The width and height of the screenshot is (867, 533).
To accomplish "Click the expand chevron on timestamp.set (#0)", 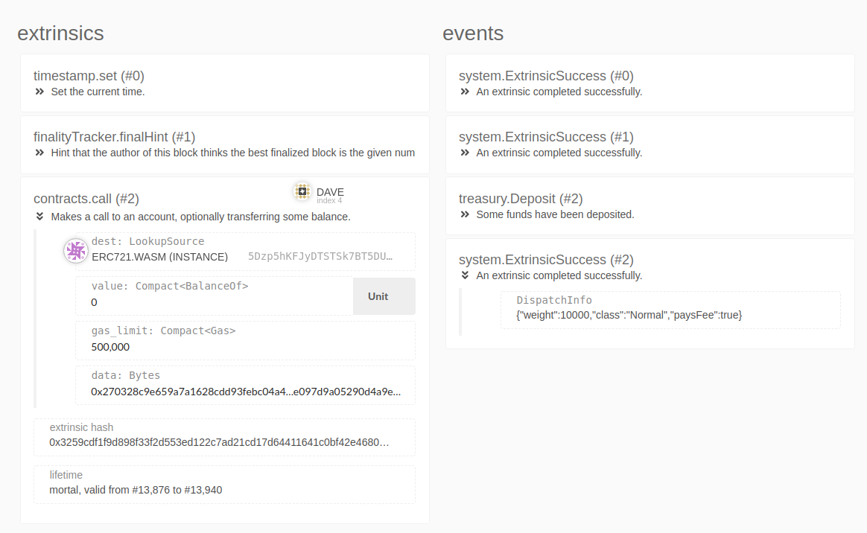I will point(38,92).
